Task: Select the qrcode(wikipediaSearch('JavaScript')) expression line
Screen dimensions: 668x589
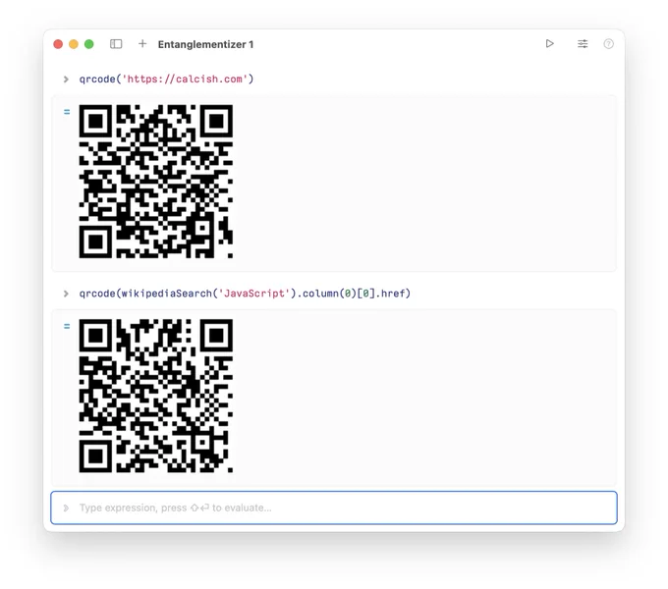Action: pyautogui.click(x=245, y=294)
